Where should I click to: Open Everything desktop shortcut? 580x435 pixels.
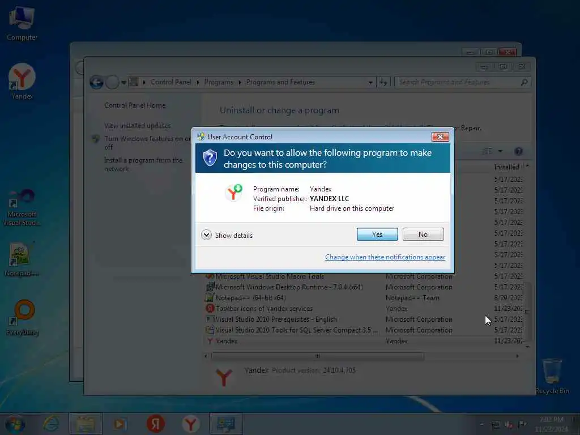click(22, 317)
